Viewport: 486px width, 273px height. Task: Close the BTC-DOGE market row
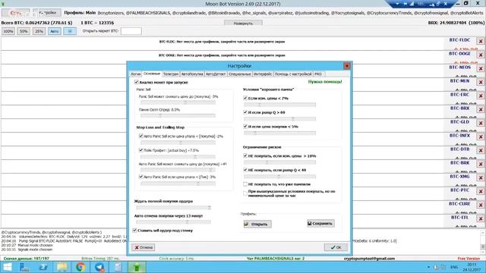pyautogui.click(x=481, y=55)
